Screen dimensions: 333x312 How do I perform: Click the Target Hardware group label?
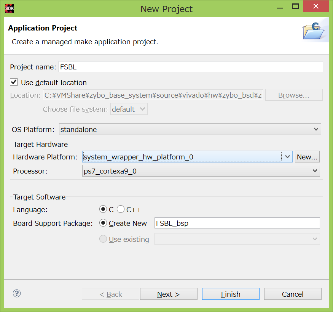point(41,145)
